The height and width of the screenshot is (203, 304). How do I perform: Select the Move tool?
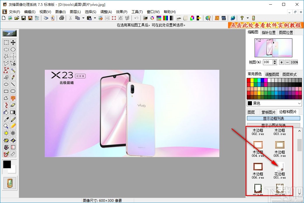[13, 43]
